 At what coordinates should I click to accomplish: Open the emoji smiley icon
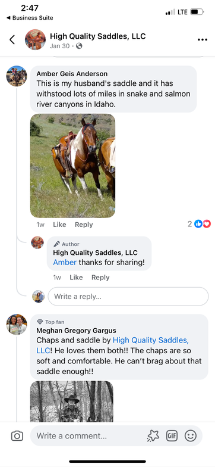[191, 436]
